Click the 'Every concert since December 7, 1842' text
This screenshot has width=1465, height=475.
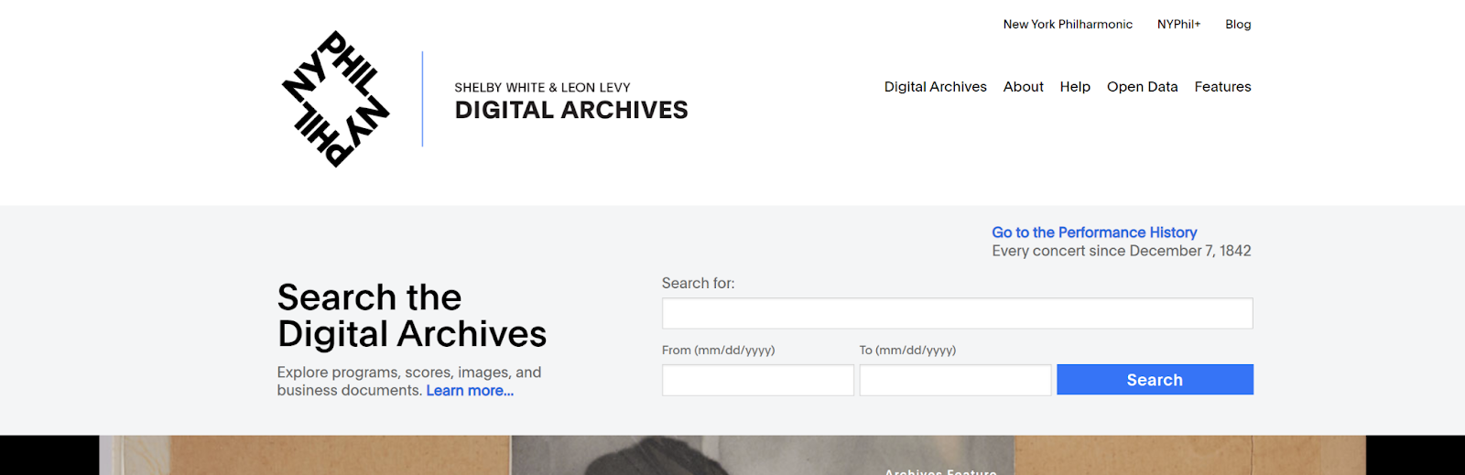pos(1121,251)
